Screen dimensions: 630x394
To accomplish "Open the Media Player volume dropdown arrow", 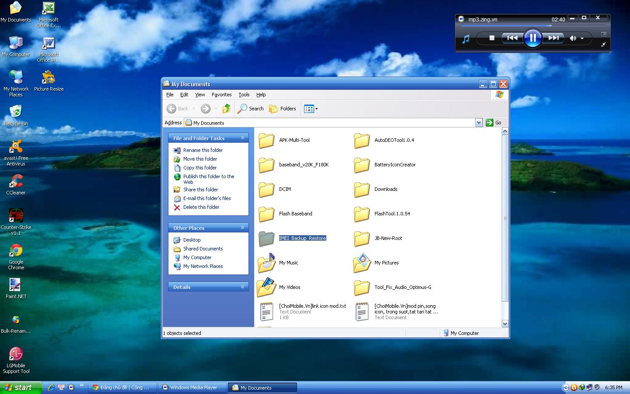I will [582, 39].
